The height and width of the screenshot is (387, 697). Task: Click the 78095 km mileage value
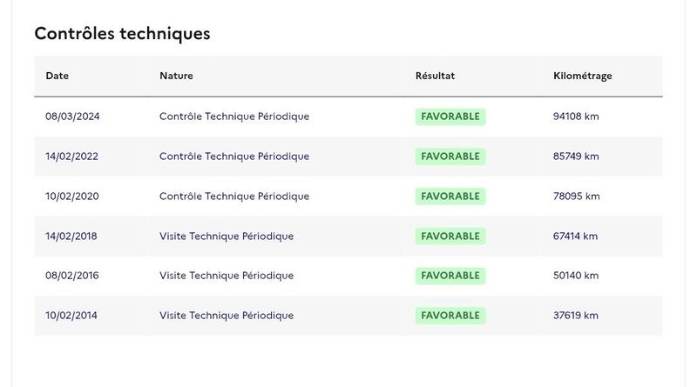(576, 197)
